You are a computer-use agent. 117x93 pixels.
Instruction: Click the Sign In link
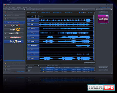point(109,7)
